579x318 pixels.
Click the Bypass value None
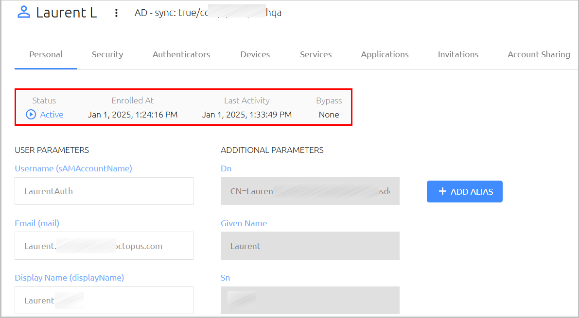click(329, 115)
